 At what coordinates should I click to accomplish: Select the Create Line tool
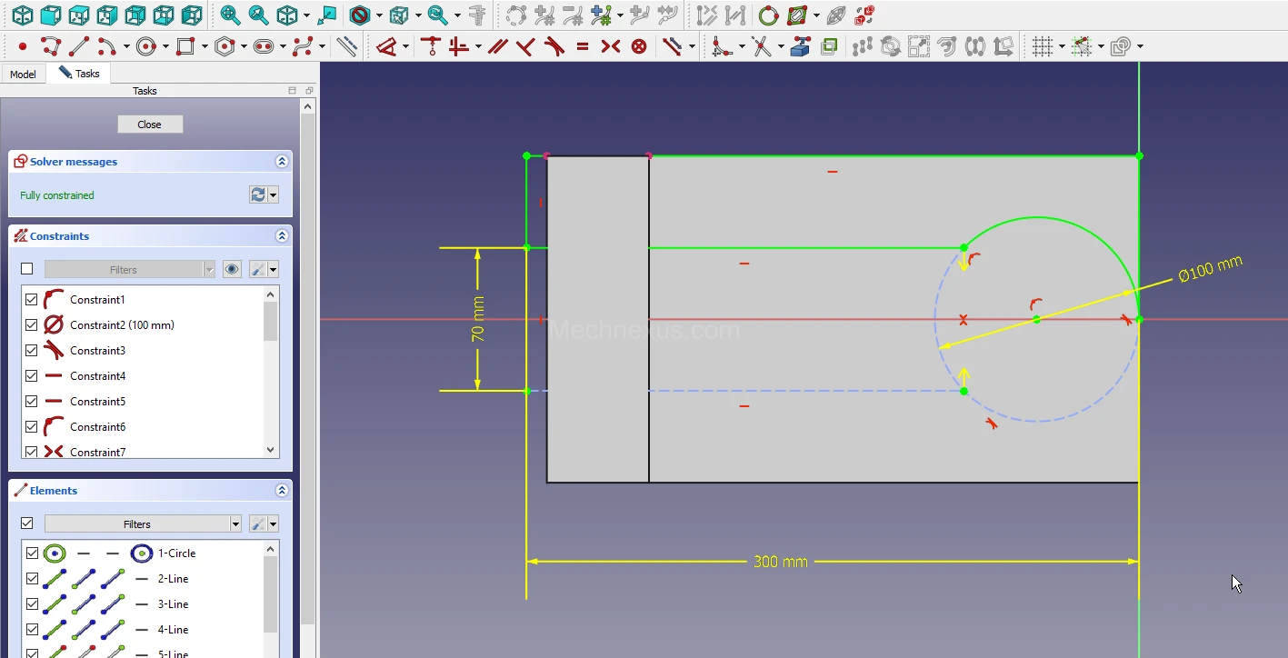pos(79,46)
